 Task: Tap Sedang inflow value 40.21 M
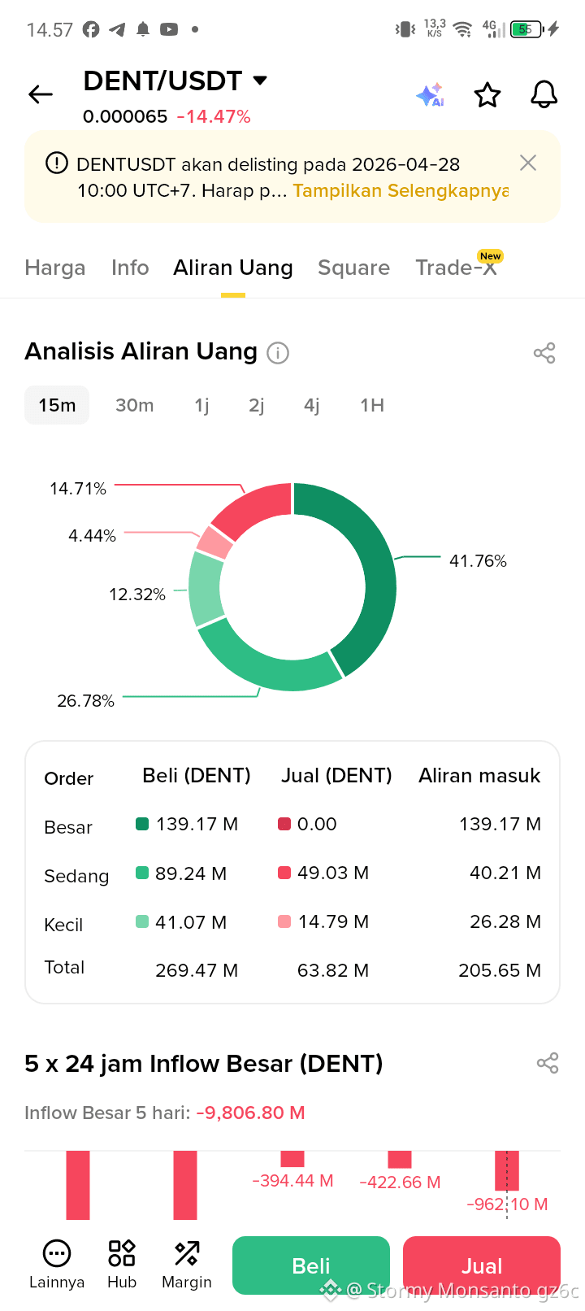505,873
